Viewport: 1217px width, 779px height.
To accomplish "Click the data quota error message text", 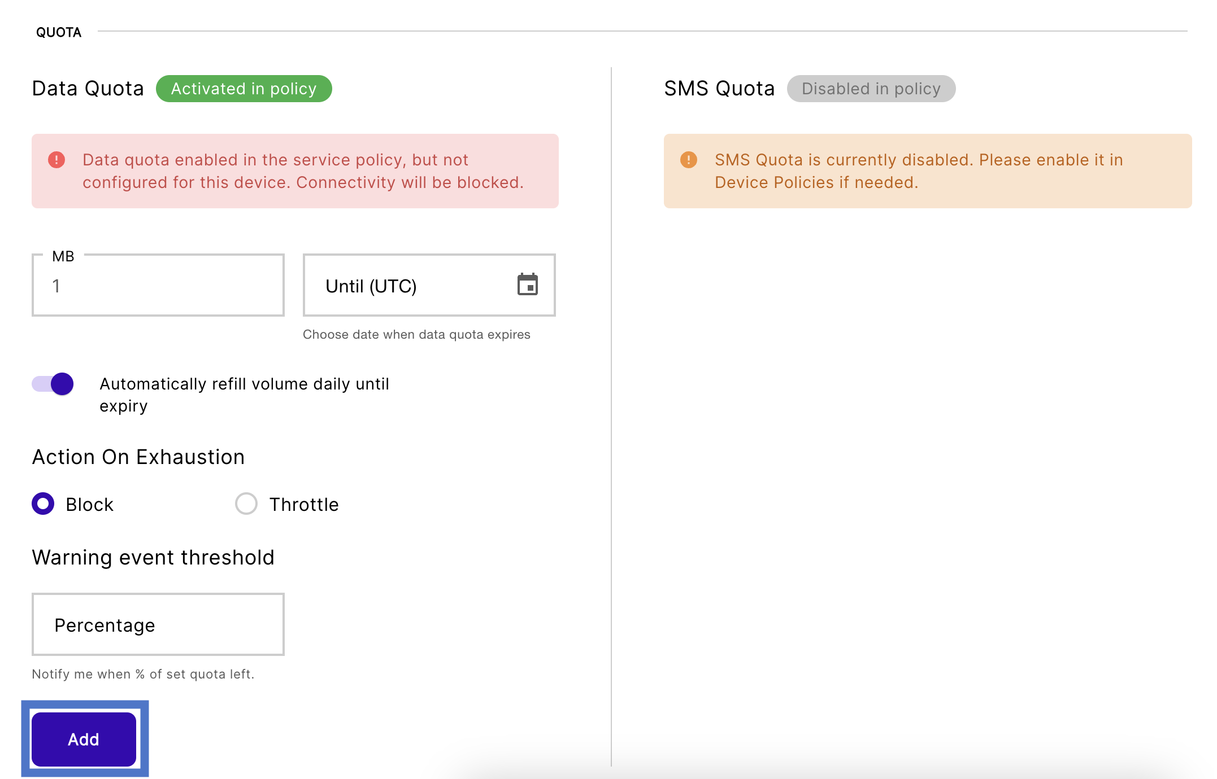I will [303, 171].
